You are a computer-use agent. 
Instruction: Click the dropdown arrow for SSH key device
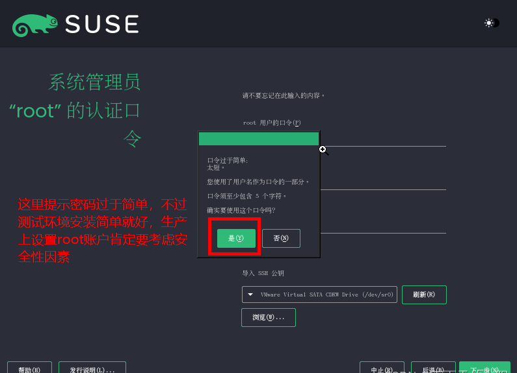pos(251,295)
